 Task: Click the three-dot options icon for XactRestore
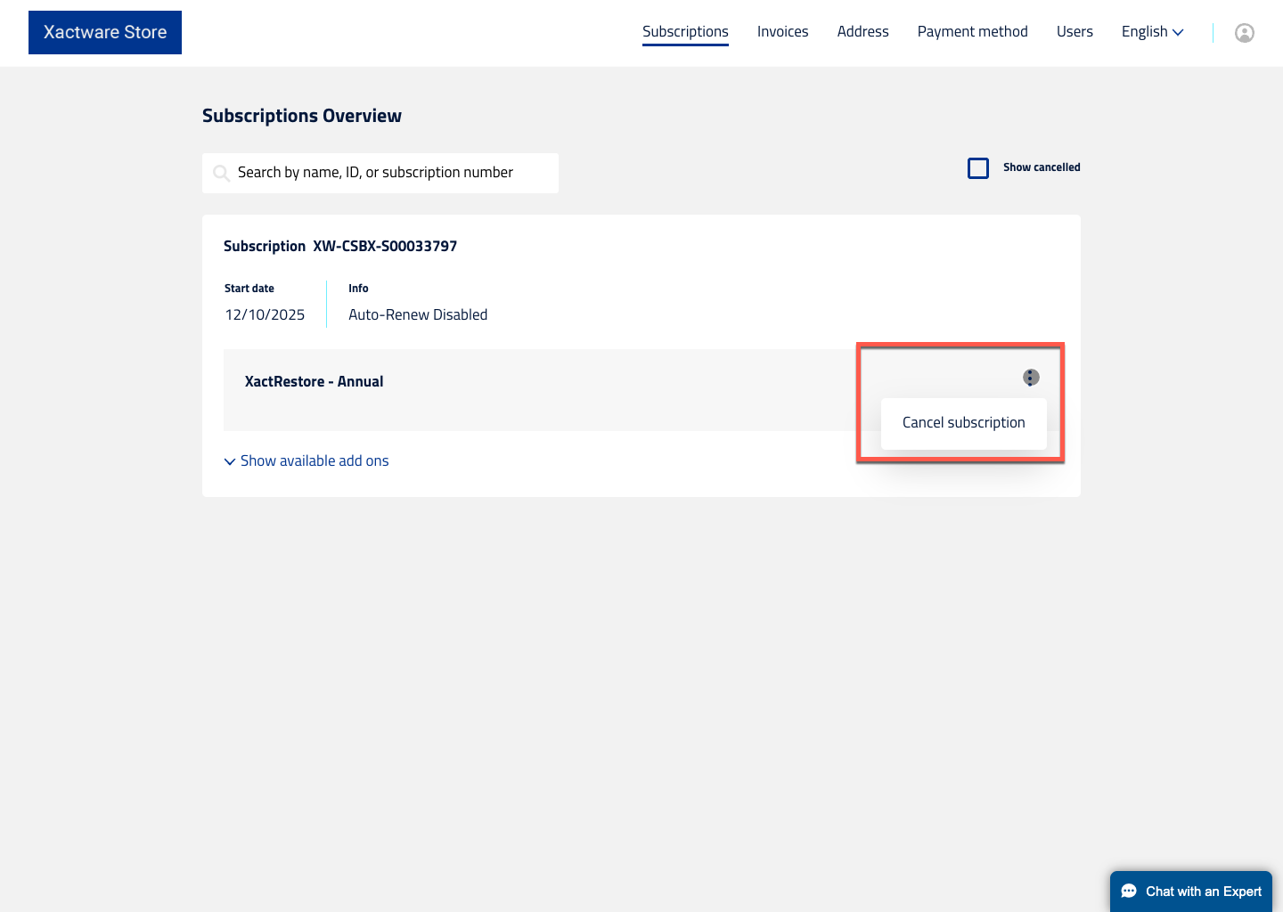click(x=1031, y=378)
